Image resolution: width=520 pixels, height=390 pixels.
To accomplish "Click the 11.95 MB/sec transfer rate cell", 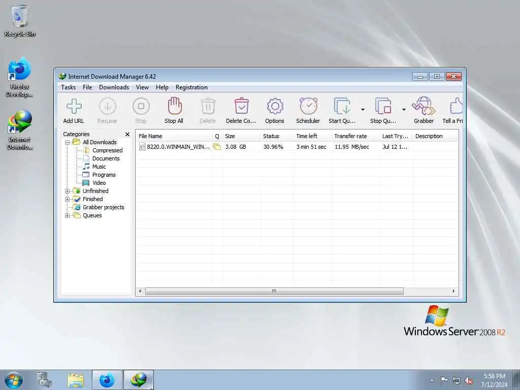I will (351, 147).
